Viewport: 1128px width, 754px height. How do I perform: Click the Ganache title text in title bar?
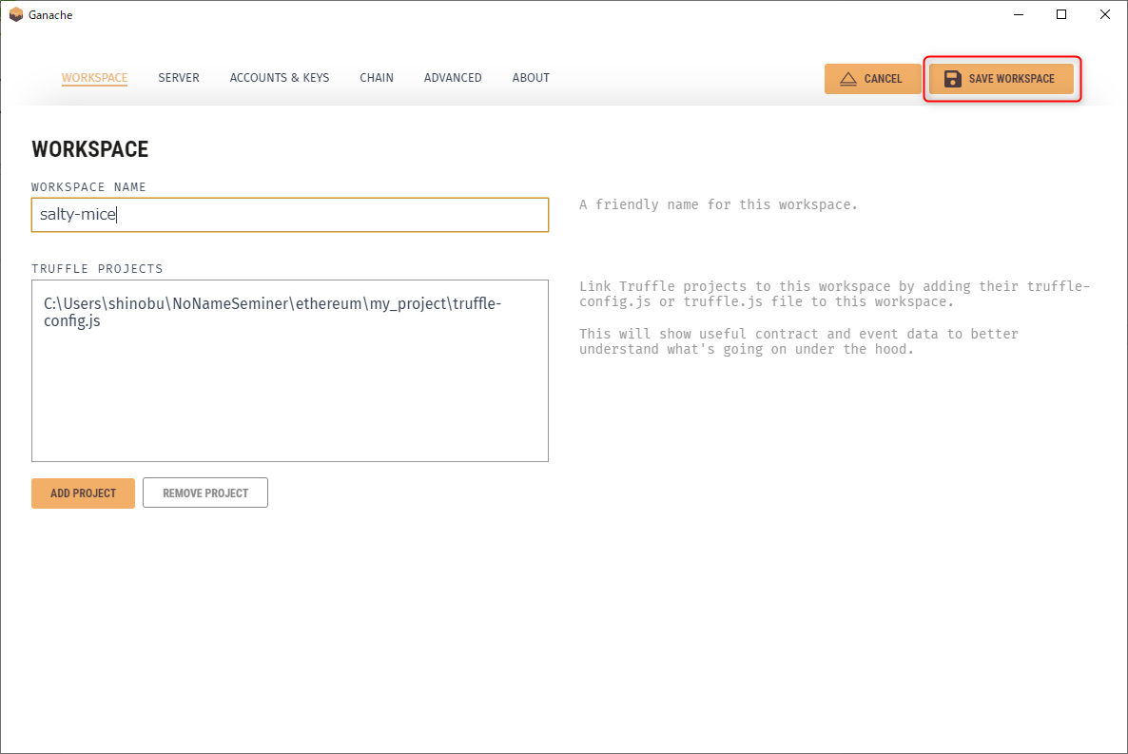(x=50, y=15)
